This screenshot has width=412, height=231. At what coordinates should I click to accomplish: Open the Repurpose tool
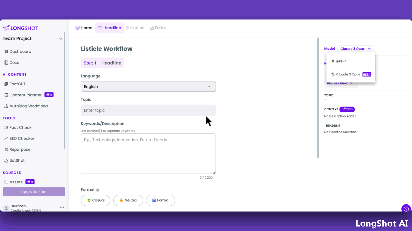17,150
